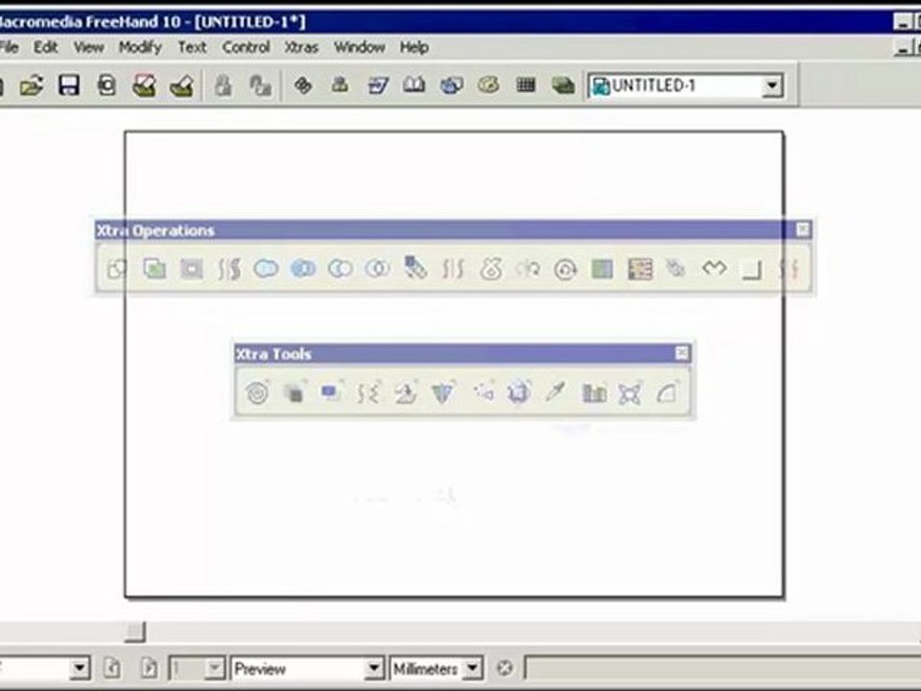921x691 pixels.
Task: Open the Window menu
Action: point(360,48)
